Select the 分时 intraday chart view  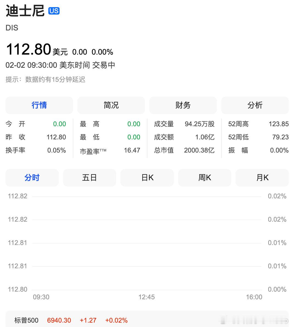[32, 177]
